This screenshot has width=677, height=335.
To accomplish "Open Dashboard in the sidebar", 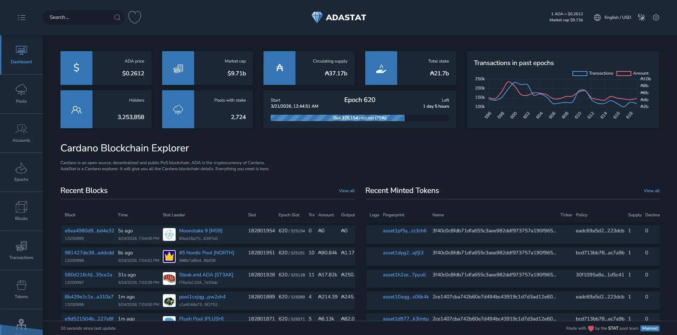I will point(21,55).
